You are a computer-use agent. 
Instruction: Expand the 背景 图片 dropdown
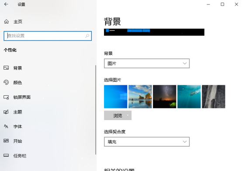pyautogui.click(x=147, y=64)
